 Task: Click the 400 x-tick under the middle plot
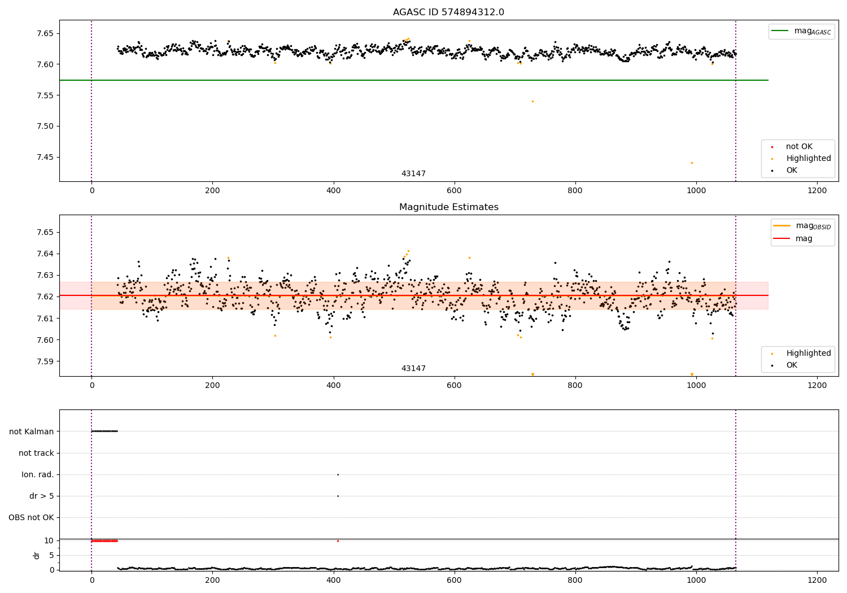[x=334, y=386]
